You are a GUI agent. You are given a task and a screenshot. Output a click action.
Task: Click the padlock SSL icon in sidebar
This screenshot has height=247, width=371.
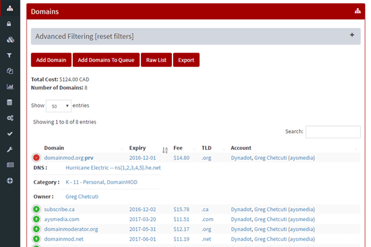coord(9,24)
